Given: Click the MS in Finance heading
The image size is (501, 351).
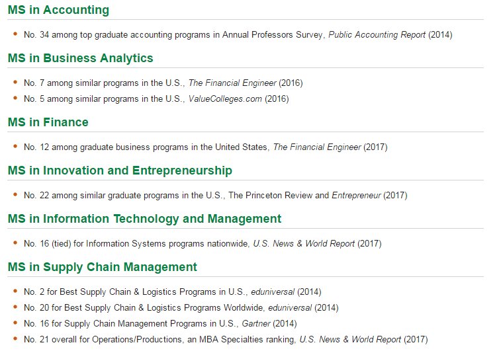Looking at the screenshot, I should tap(48, 122).
